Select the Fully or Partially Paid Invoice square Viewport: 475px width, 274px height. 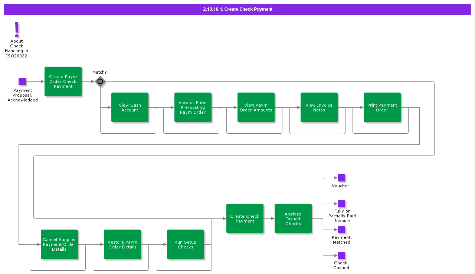(x=341, y=204)
